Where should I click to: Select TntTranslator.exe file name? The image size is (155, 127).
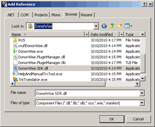(33, 80)
